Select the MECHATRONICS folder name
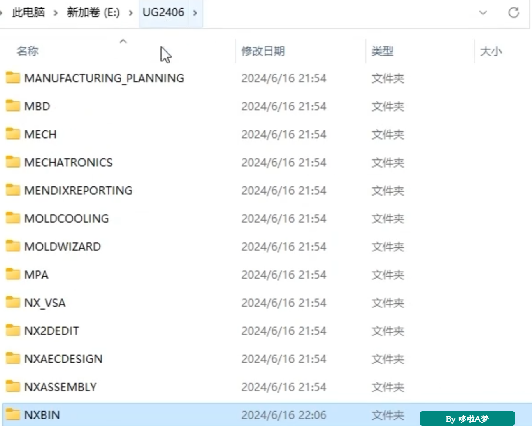 tap(68, 162)
